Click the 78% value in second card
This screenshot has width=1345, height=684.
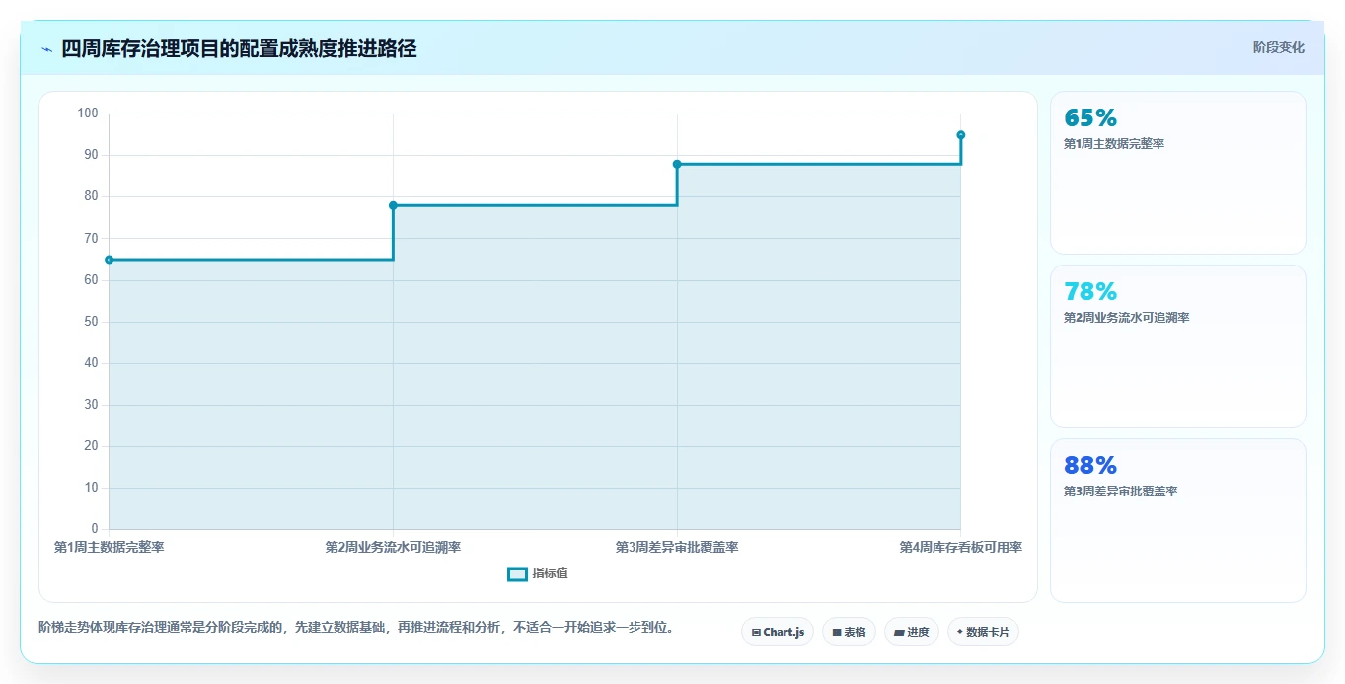1090,292
